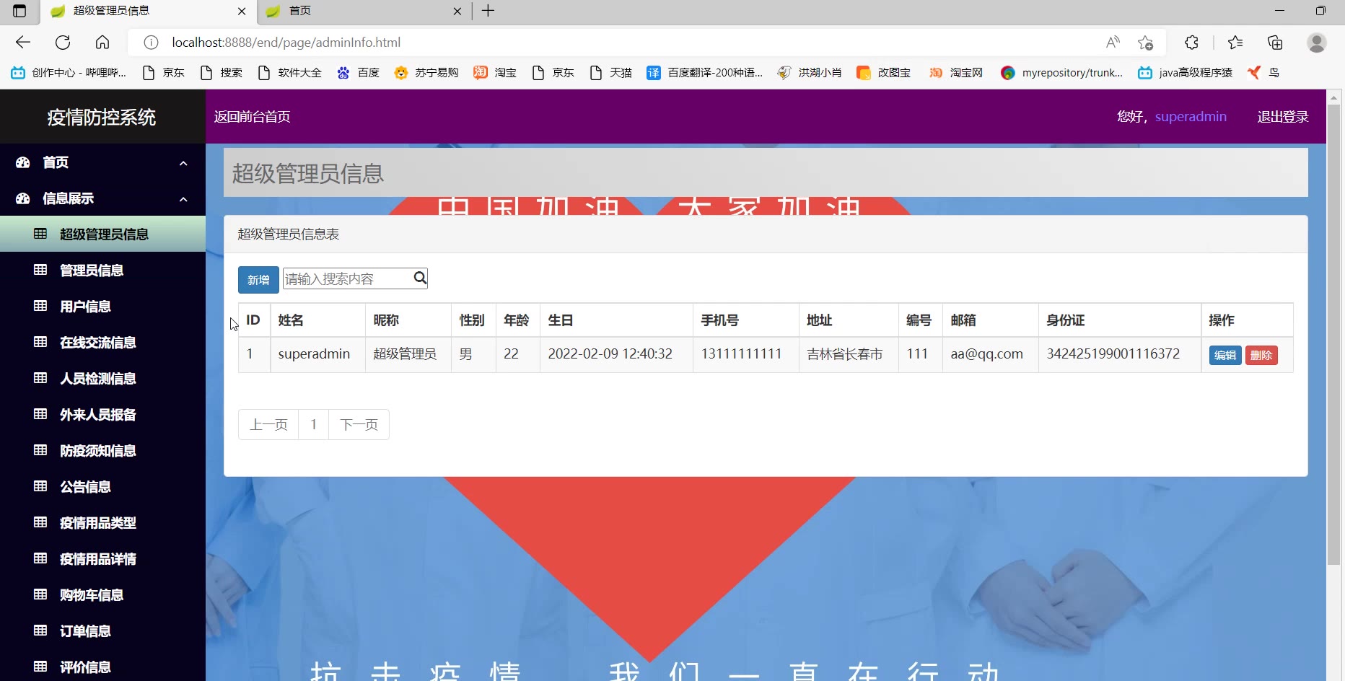
Task: Open 公告信息 sidebar item
Action: (102, 486)
